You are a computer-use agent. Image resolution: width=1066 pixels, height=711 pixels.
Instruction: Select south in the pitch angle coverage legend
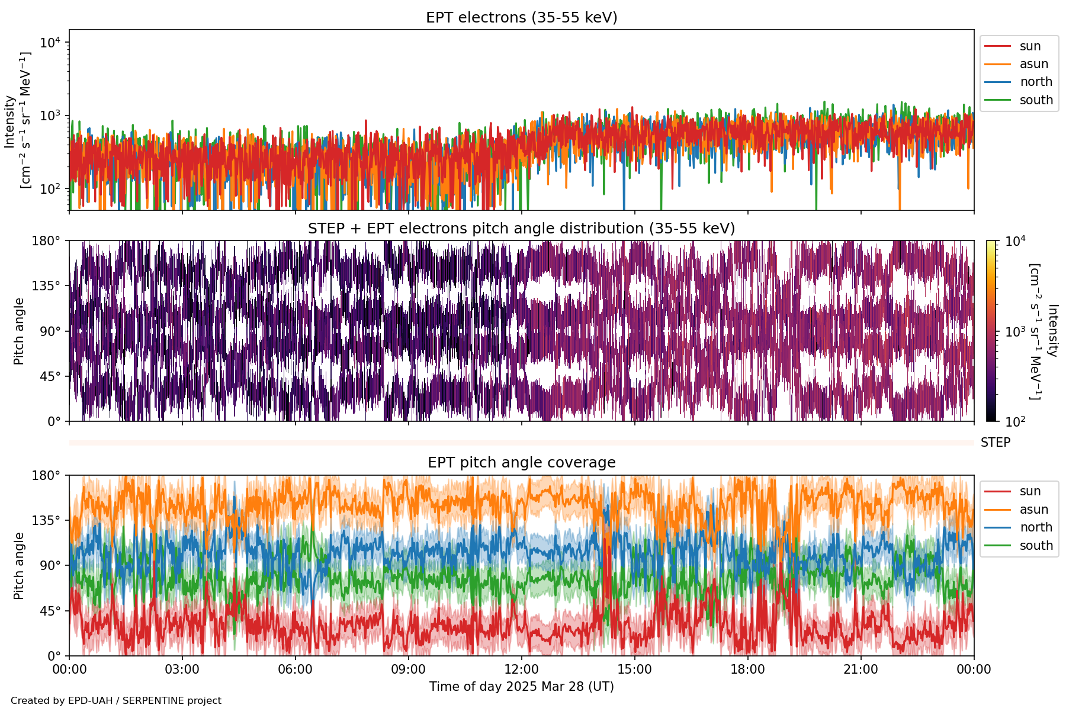click(x=1036, y=546)
